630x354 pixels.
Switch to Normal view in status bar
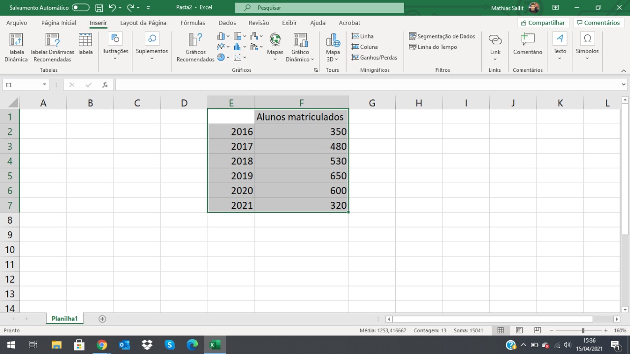click(500, 330)
